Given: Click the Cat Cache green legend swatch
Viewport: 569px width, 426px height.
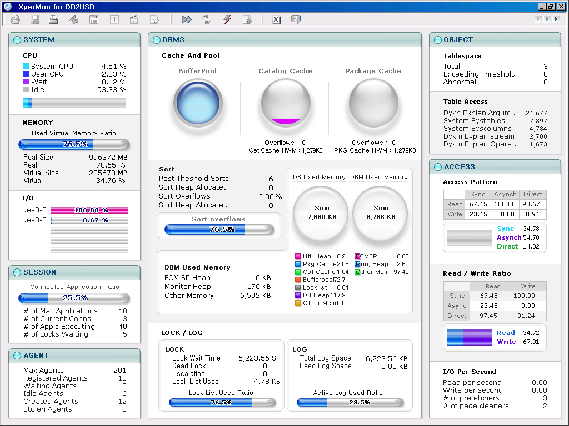Looking at the screenshot, I should (x=298, y=272).
